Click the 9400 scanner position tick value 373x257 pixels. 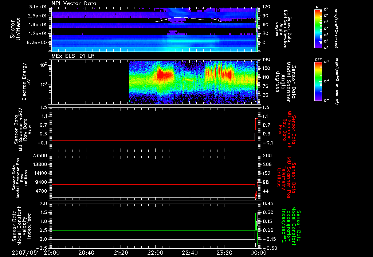[x=42, y=182]
